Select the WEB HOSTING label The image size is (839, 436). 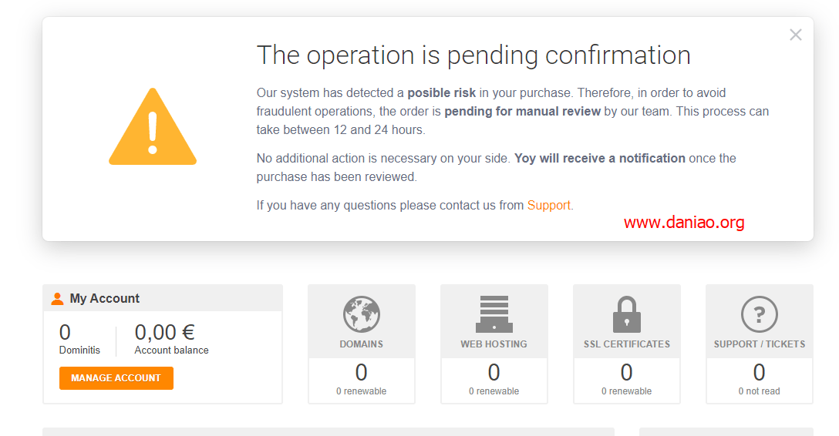point(494,344)
